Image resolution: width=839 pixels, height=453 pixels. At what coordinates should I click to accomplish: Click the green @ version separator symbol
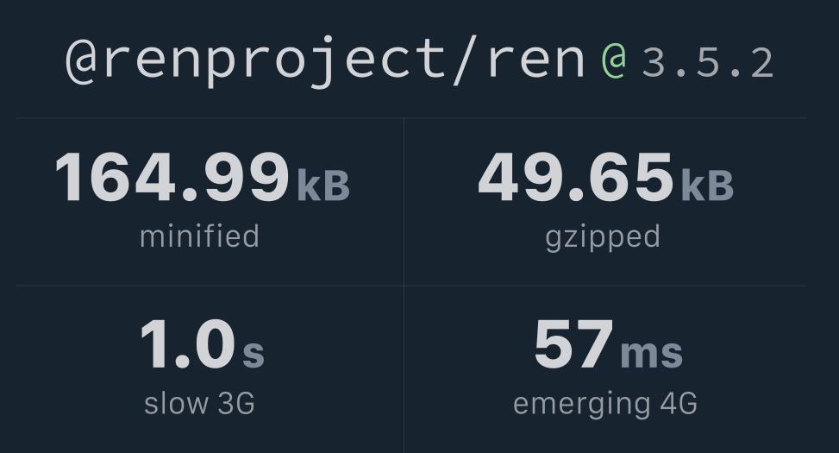point(613,60)
